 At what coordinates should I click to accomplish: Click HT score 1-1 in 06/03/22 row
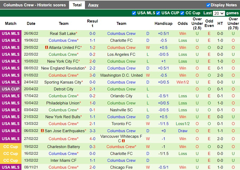tap(220, 131)
